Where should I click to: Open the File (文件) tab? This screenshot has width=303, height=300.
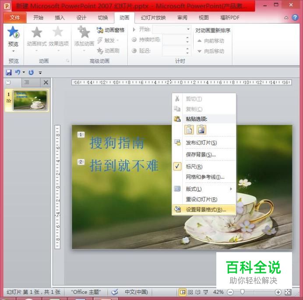(15, 18)
